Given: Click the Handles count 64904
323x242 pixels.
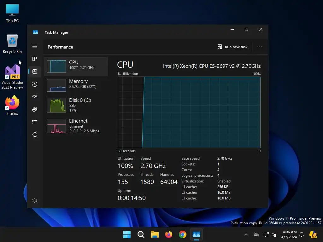Looking at the screenshot, I should pyautogui.click(x=169, y=182).
